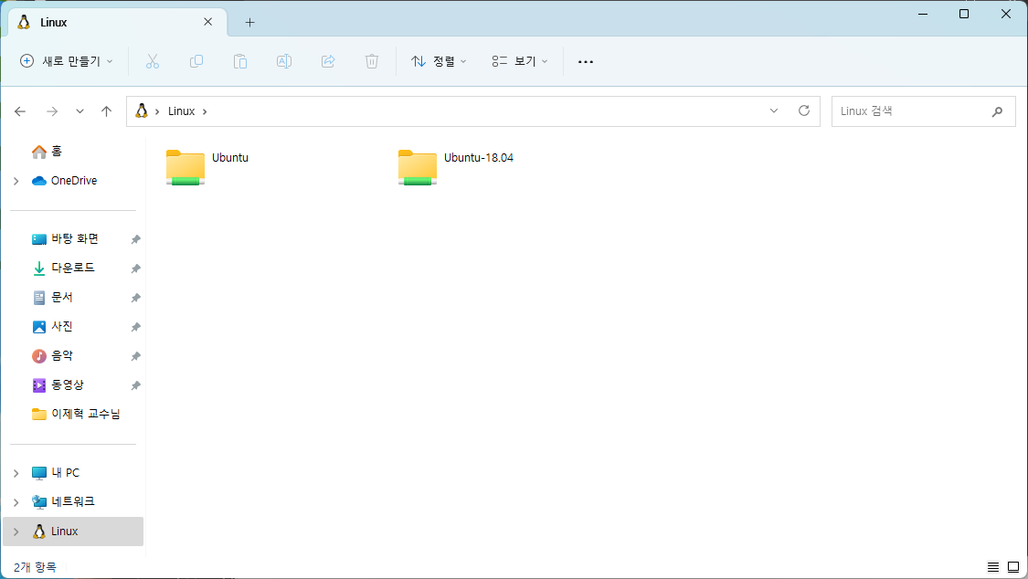Select 네트워크 in sidebar
The height and width of the screenshot is (579, 1028).
click(x=63, y=501)
